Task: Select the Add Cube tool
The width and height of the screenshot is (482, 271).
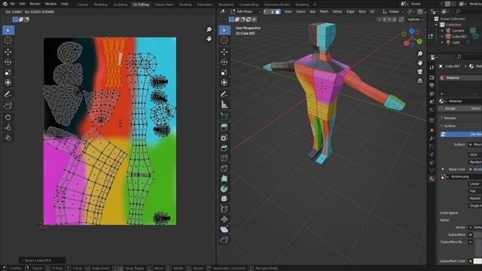Action: (224, 116)
